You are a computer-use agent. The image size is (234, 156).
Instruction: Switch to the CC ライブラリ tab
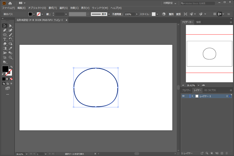210,90
